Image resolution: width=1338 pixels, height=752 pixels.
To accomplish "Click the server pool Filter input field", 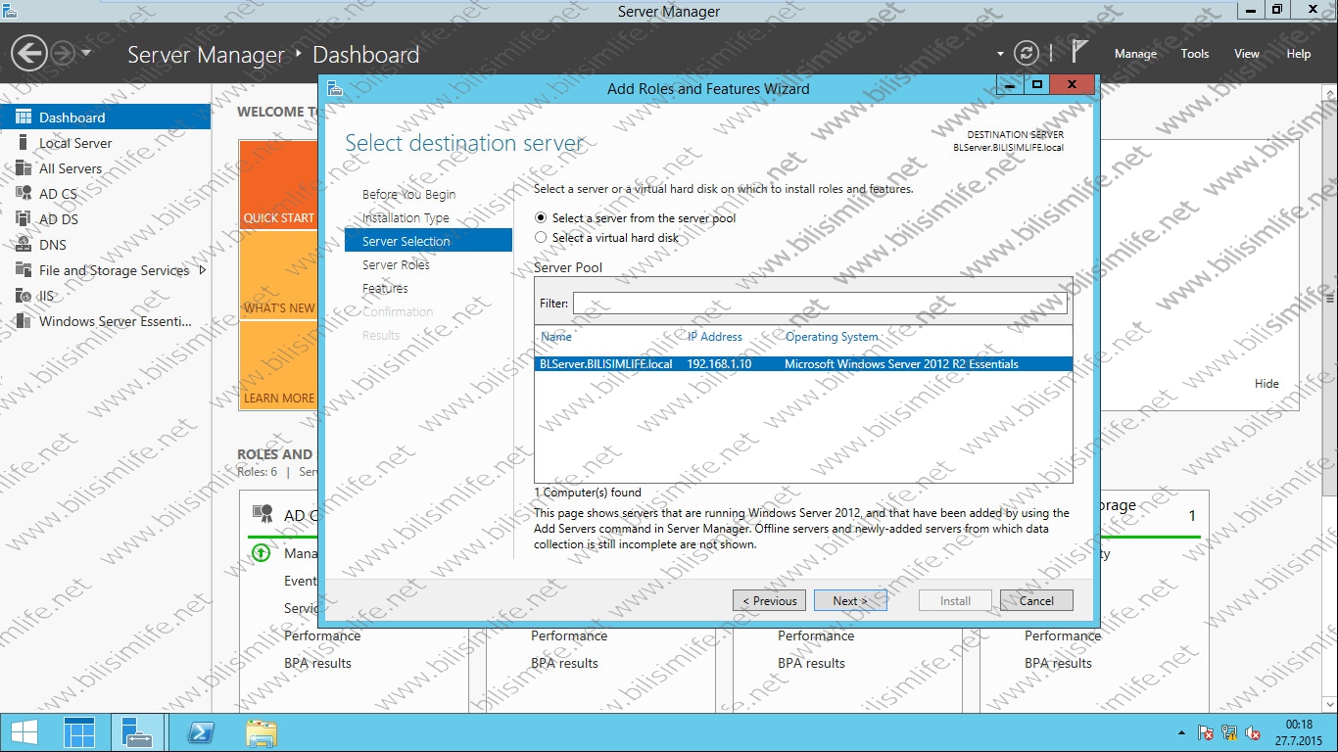I will tap(820, 304).
